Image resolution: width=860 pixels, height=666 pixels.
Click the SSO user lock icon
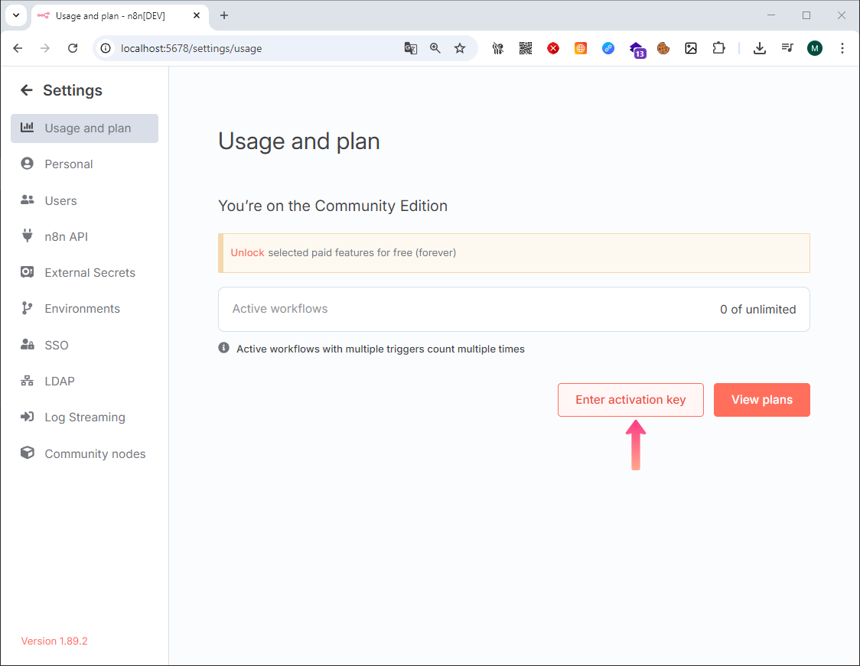pos(28,345)
